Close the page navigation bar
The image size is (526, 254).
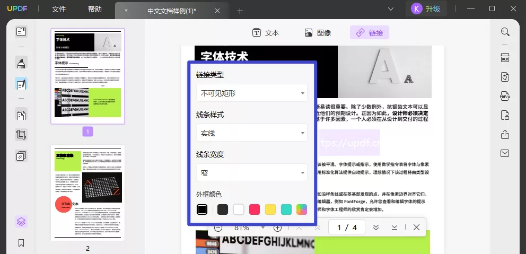(416, 227)
